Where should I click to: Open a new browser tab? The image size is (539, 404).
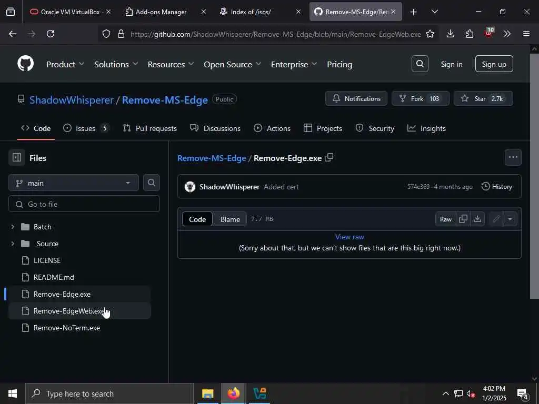click(x=414, y=12)
